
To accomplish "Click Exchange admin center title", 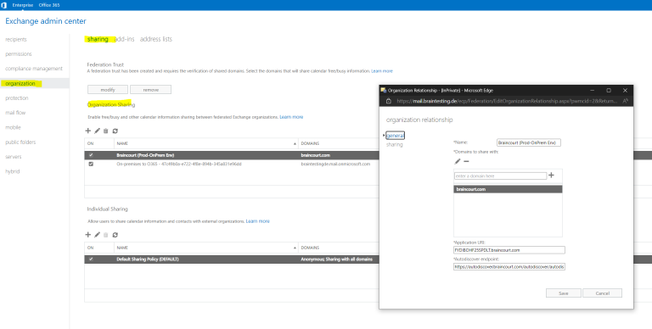I will point(46,21).
